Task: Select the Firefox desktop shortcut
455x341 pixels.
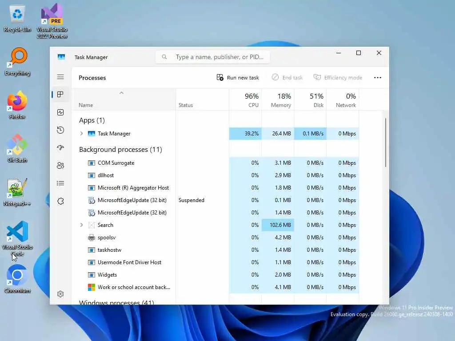Action: (17, 105)
